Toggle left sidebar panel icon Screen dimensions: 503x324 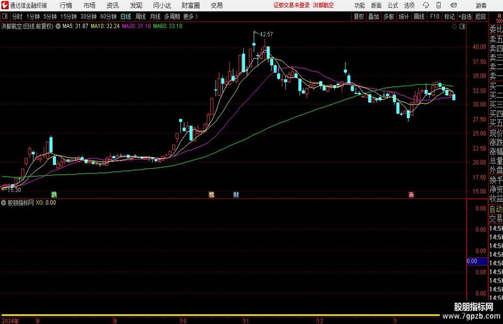[x=5, y=16]
